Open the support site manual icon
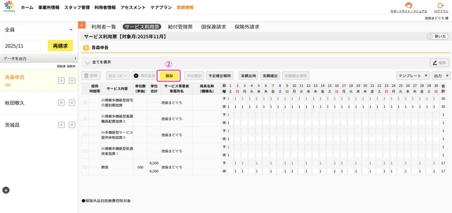This screenshot has width=452, height=213. coord(408,5)
